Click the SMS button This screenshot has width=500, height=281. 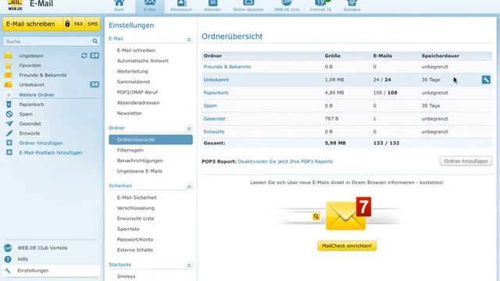click(92, 24)
